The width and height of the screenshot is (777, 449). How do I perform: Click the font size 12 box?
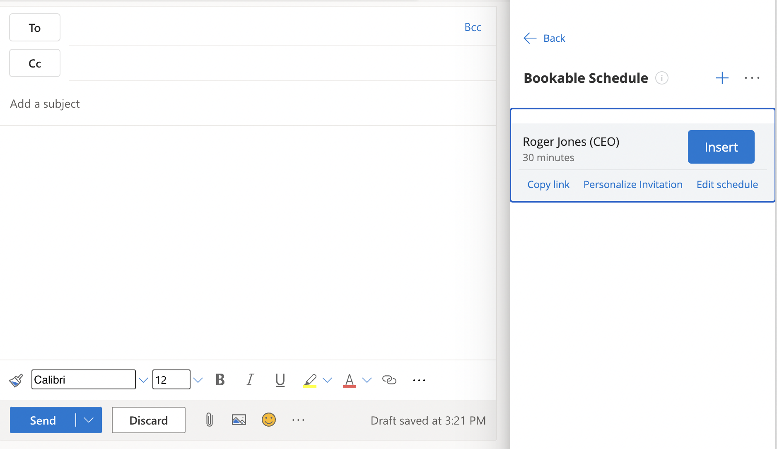pos(171,379)
